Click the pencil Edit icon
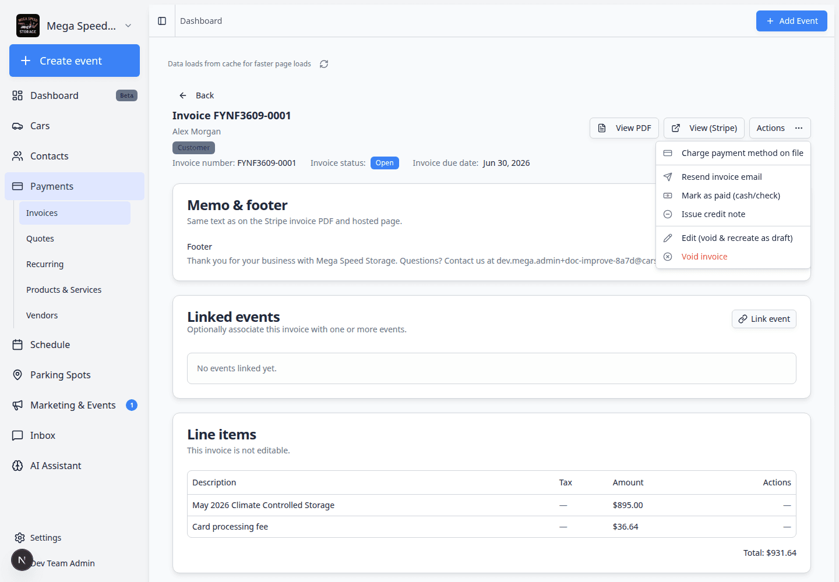Viewport: 839px width, 582px height. tap(668, 238)
